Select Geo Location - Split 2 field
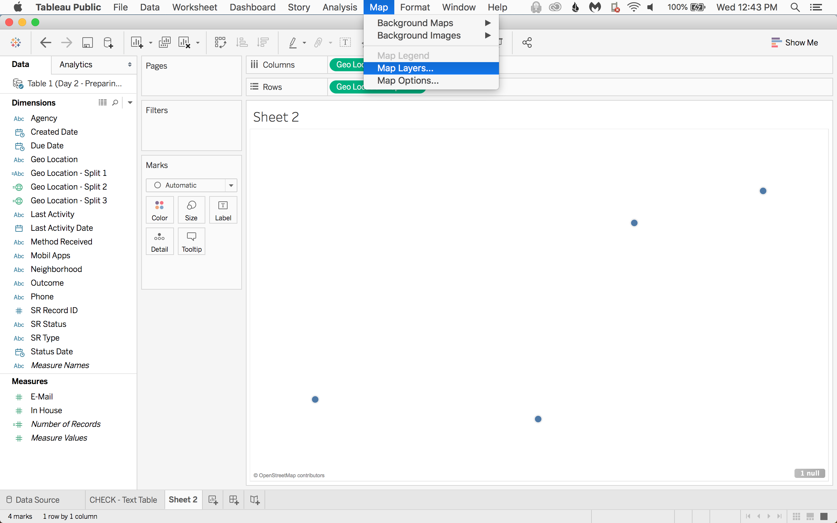The image size is (837, 523). pos(68,187)
